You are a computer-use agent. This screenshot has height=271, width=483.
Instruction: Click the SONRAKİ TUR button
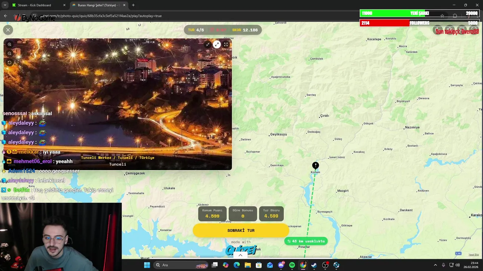coord(241,230)
